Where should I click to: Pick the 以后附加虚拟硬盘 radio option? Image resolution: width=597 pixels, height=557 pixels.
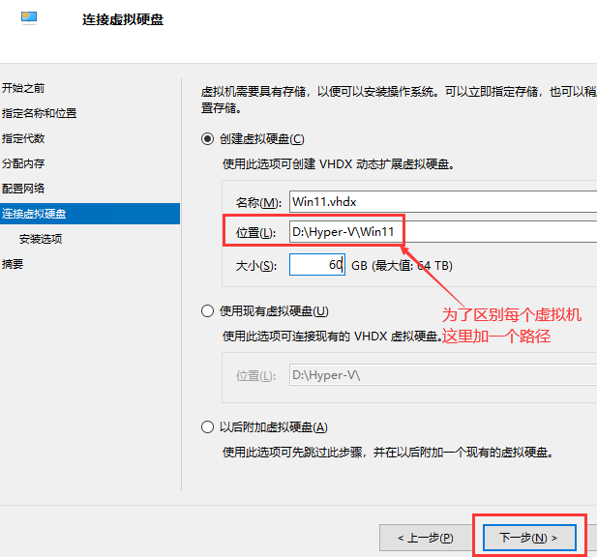pos(207,427)
